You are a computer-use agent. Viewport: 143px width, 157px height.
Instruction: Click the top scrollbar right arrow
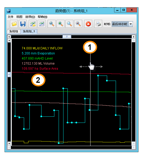[x=133, y=37]
